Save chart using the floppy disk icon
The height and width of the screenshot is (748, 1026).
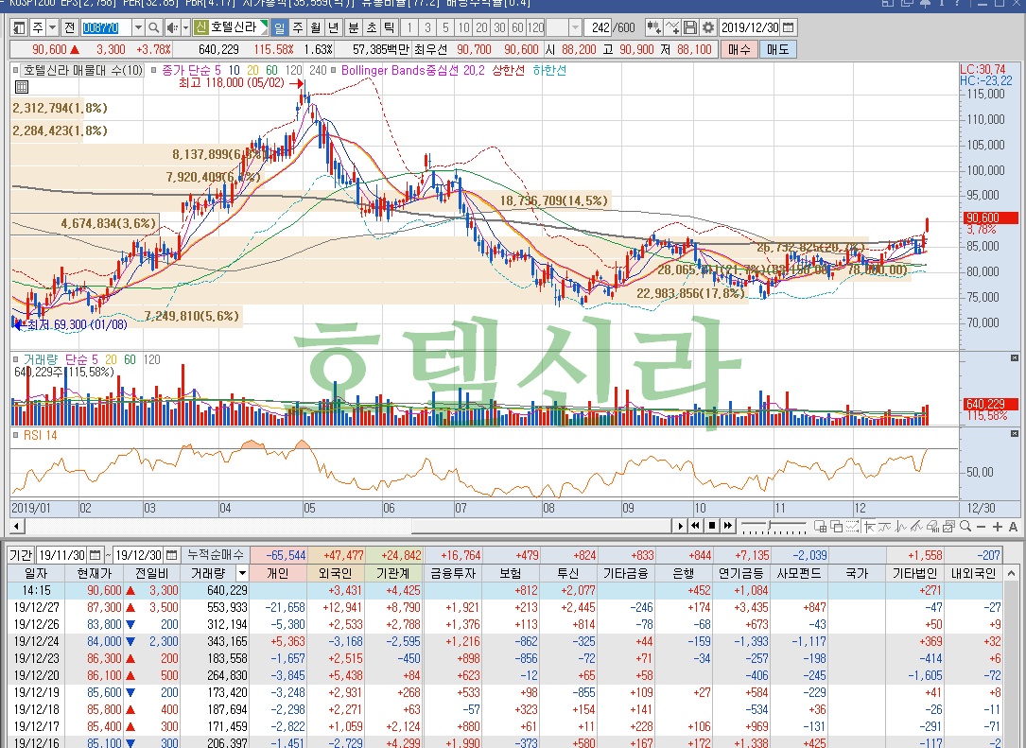point(689,27)
